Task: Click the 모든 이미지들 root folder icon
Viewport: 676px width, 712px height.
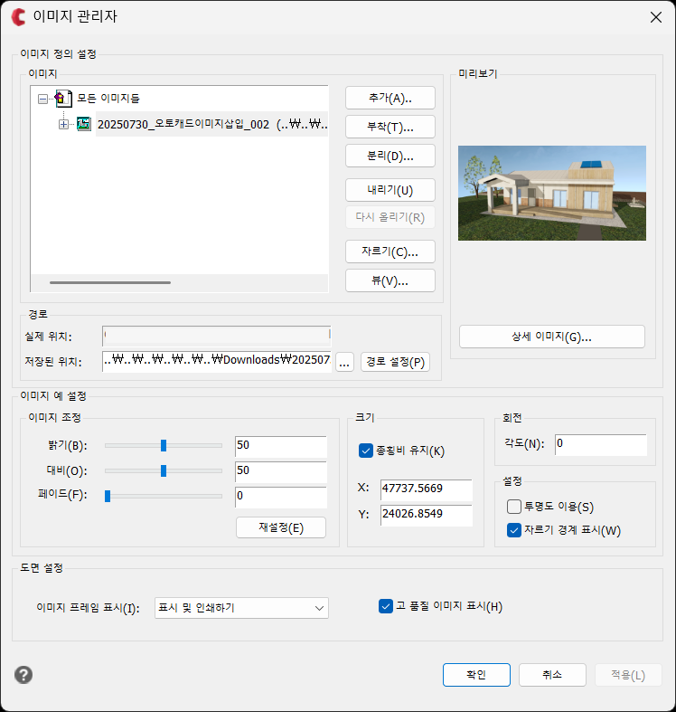Action: tap(63, 98)
